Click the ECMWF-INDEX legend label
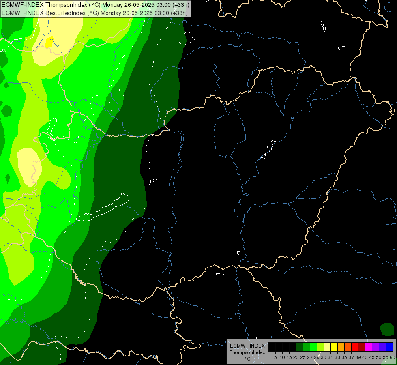This screenshot has height=365, width=397. [x=247, y=346]
